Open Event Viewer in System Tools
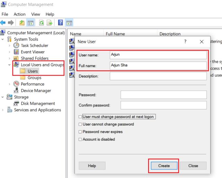 click(x=33, y=52)
